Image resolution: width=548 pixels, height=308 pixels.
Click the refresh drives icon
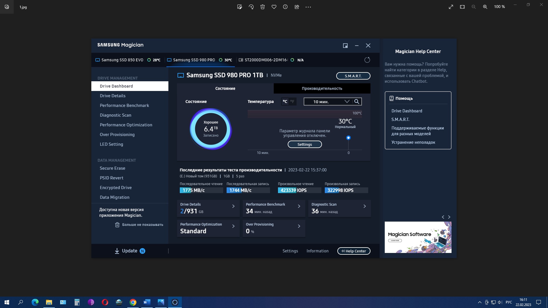(367, 60)
